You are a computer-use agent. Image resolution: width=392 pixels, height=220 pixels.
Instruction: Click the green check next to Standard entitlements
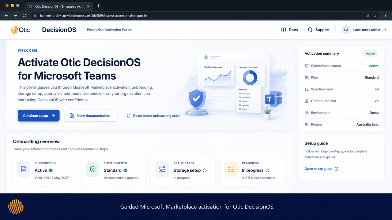pyautogui.click(x=125, y=170)
